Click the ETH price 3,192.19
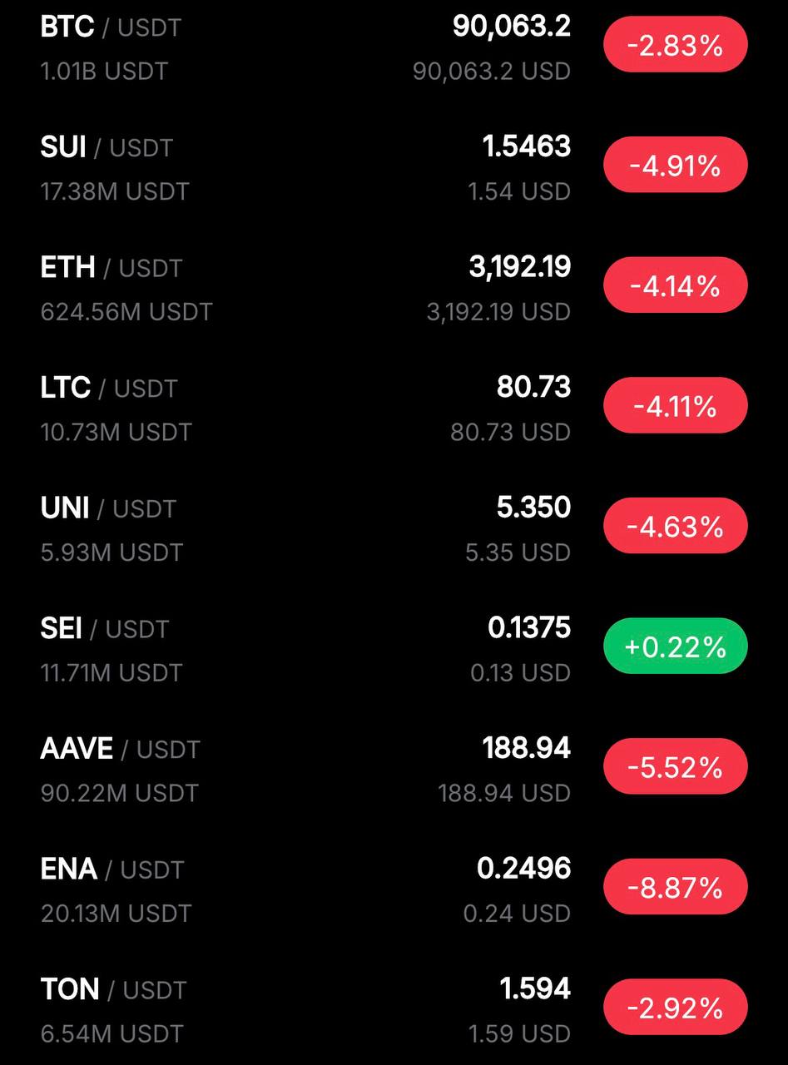 (519, 267)
